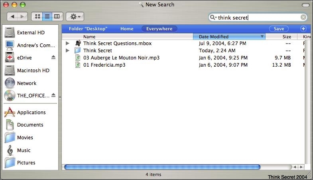Image resolution: width=313 pixels, height=180 pixels.
Task: Click into the think secret search field
Action: click(x=258, y=18)
